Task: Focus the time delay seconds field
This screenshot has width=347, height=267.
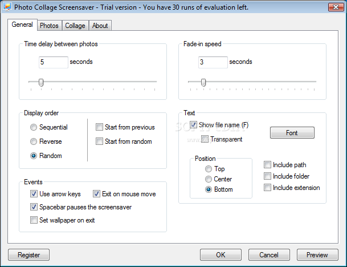Action: click(x=54, y=62)
